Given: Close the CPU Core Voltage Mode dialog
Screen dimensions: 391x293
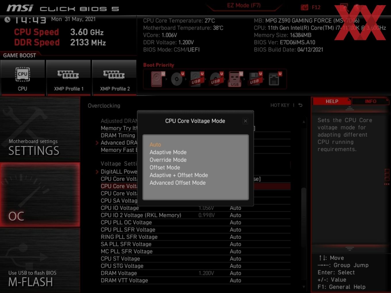Looking at the screenshot, I should click(245, 121).
